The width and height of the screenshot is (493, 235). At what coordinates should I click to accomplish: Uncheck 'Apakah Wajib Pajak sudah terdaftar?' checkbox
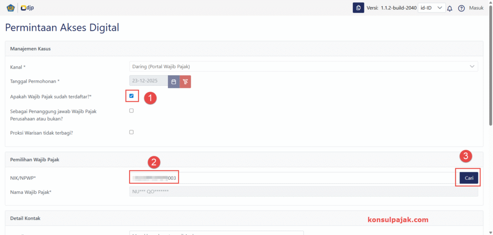[x=131, y=96]
